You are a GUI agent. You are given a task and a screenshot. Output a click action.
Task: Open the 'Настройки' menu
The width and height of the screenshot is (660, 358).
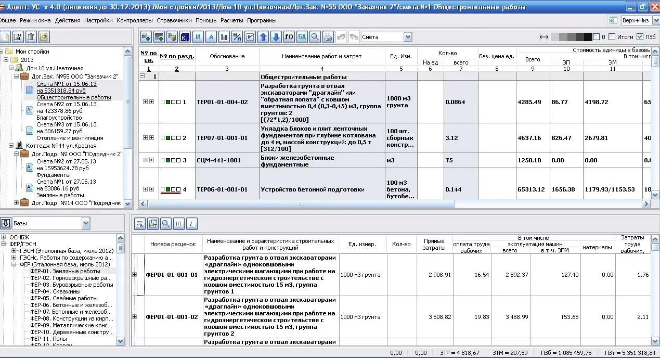point(98,20)
